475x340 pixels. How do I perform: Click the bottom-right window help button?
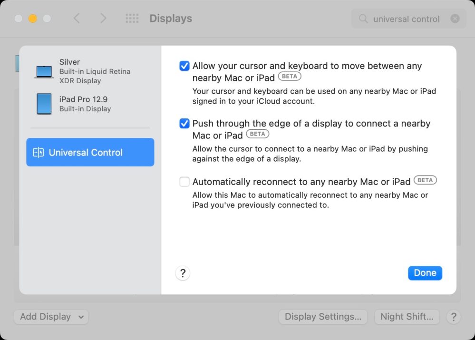click(454, 317)
